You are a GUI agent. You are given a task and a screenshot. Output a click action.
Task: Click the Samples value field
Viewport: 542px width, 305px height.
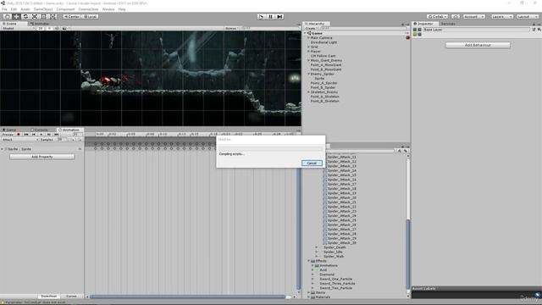(61, 139)
